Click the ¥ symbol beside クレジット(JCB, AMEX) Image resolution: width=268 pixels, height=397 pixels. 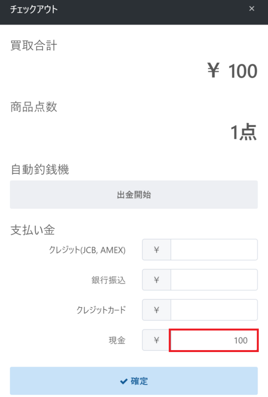(x=157, y=250)
